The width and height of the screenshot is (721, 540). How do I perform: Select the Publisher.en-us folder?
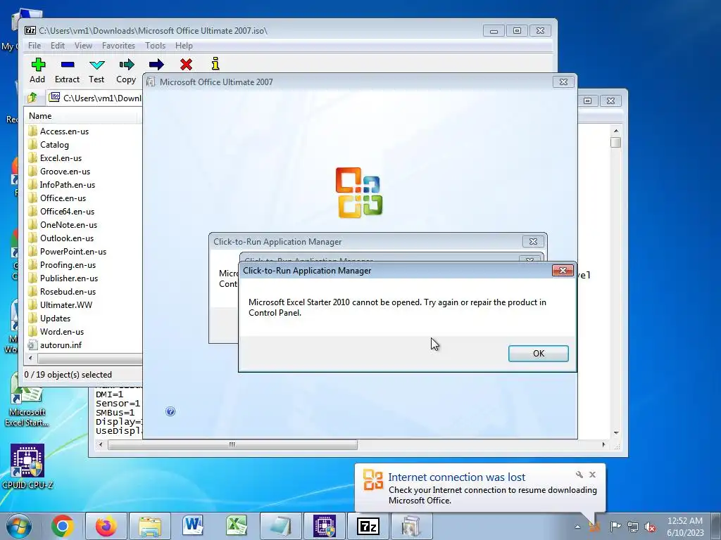click(63, 278)
